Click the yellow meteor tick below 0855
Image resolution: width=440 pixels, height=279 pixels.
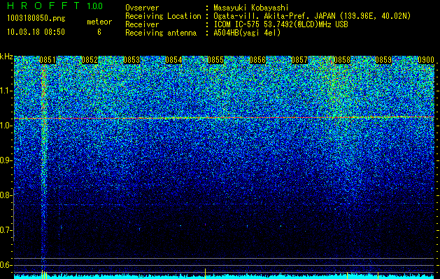click(205, 273)
